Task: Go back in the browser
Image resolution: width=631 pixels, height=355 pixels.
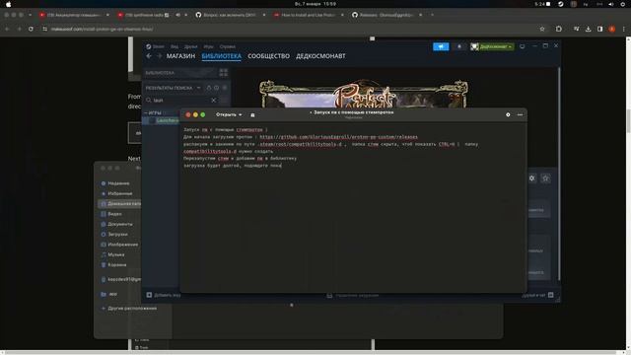Action: (x=7, y=29)
